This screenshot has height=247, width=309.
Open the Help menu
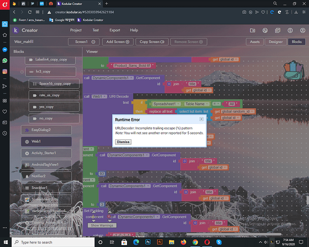134,30
